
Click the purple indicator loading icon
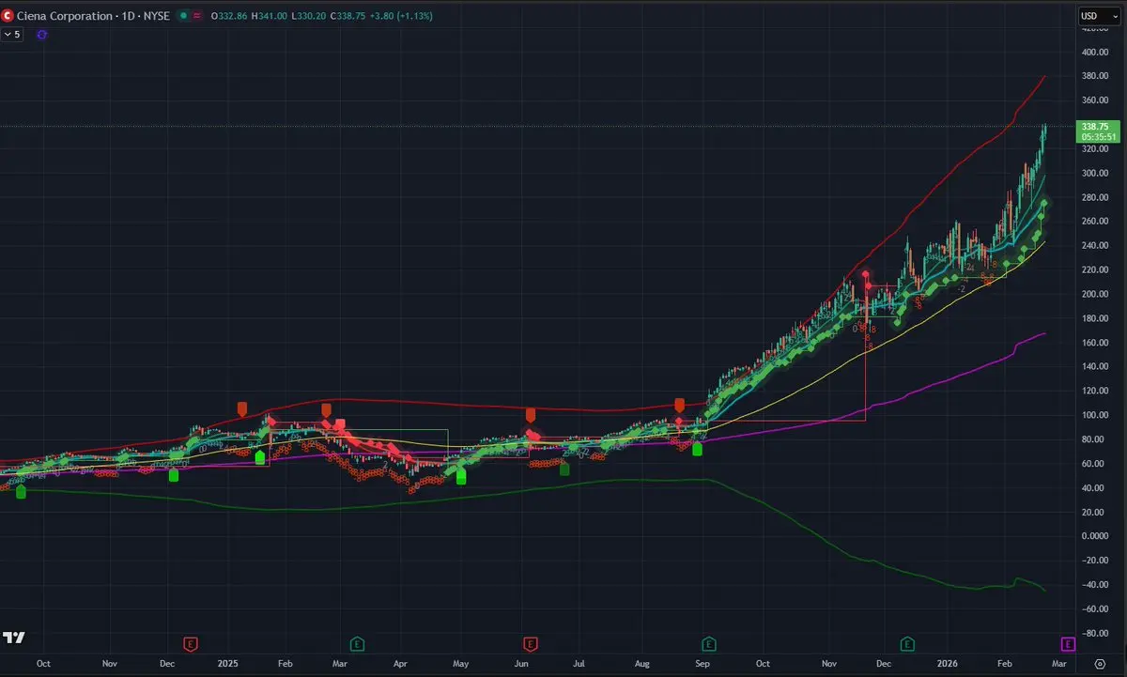pyautogui.click(x=42, y=34)
